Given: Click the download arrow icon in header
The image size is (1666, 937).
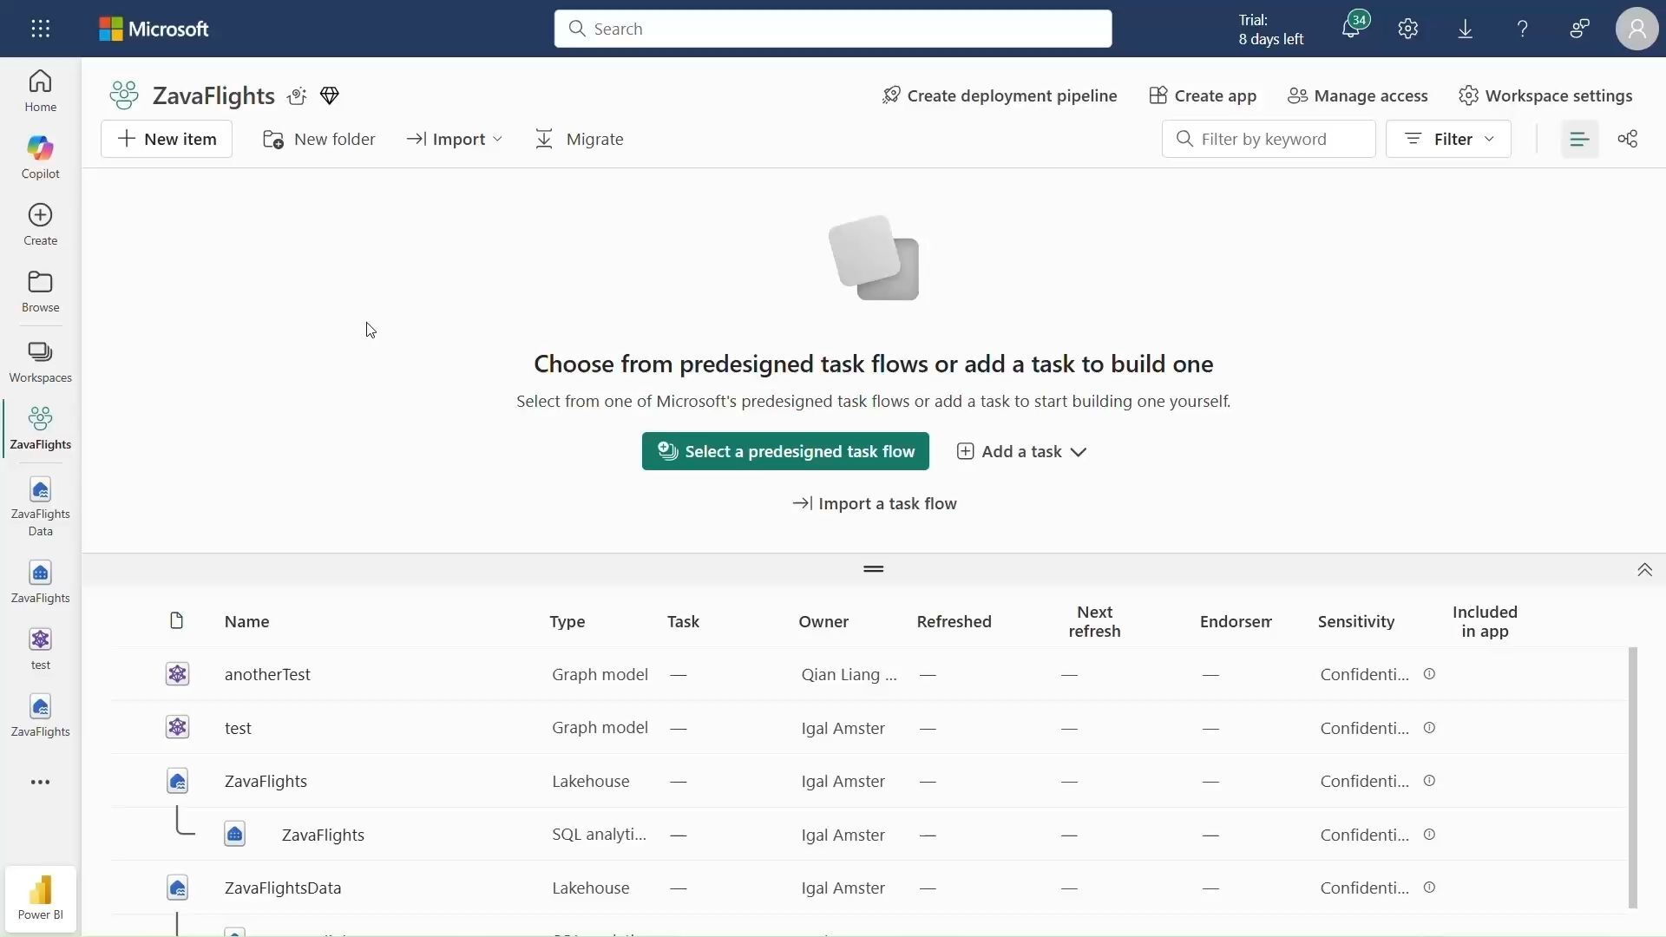Looking at the screenshot, I should pos(1465,29).
